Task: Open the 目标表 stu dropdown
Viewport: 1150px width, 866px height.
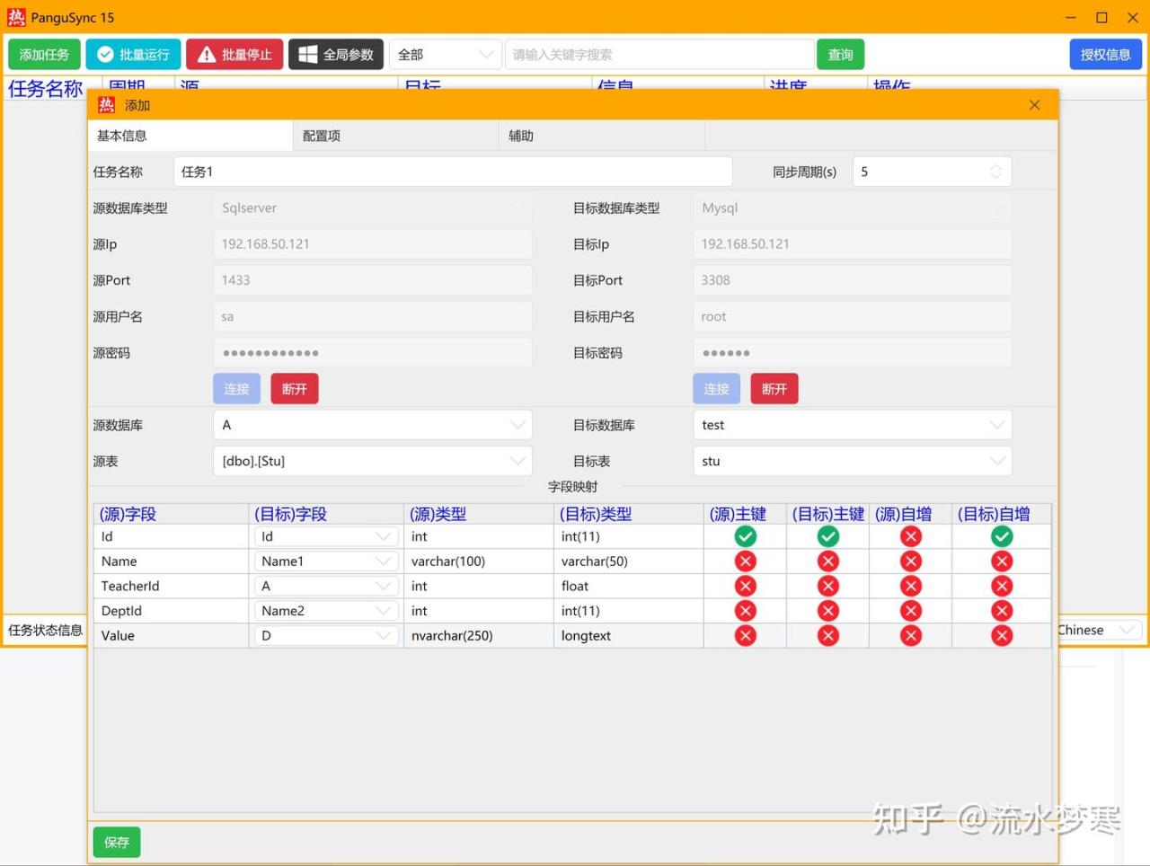Action: pos(996,461)
